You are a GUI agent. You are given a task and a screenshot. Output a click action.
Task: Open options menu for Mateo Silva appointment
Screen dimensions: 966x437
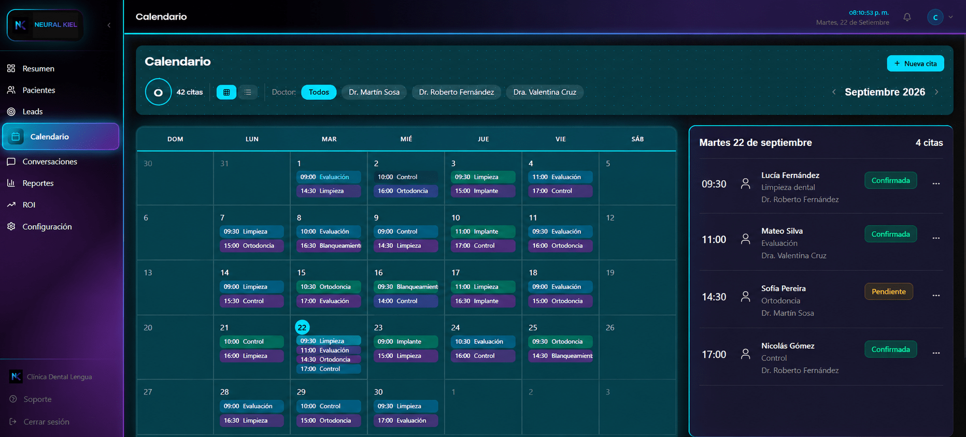(936, 238)
